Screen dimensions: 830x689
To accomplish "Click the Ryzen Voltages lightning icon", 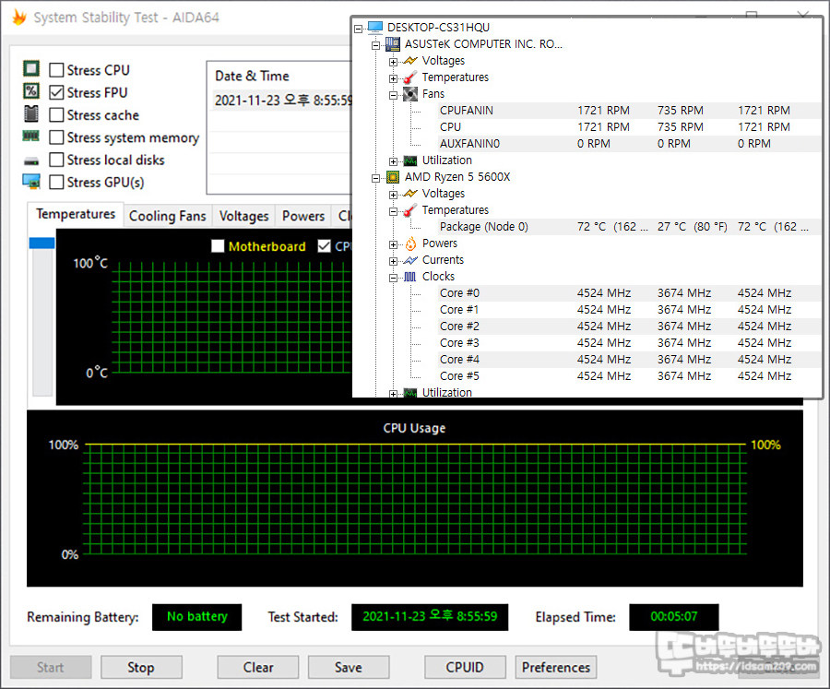I will pyautogui.click(x=410, y=194).
